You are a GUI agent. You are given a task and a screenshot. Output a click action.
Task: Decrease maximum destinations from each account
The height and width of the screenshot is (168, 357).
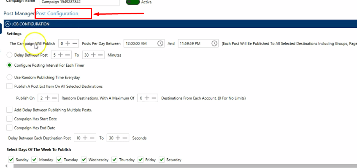(154, 98)
